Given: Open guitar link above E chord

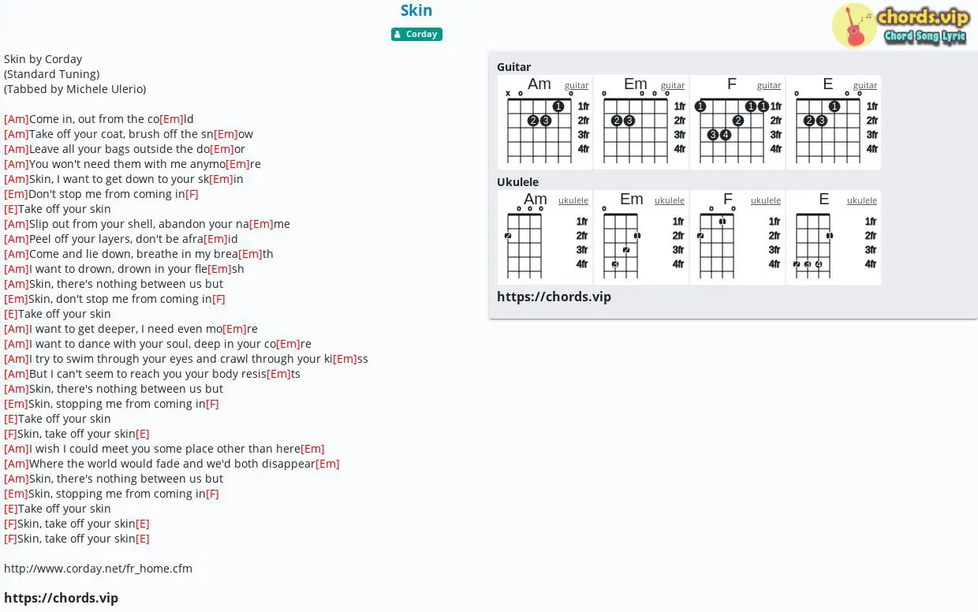Looking at the screenshot, I should tap(865, 85).
